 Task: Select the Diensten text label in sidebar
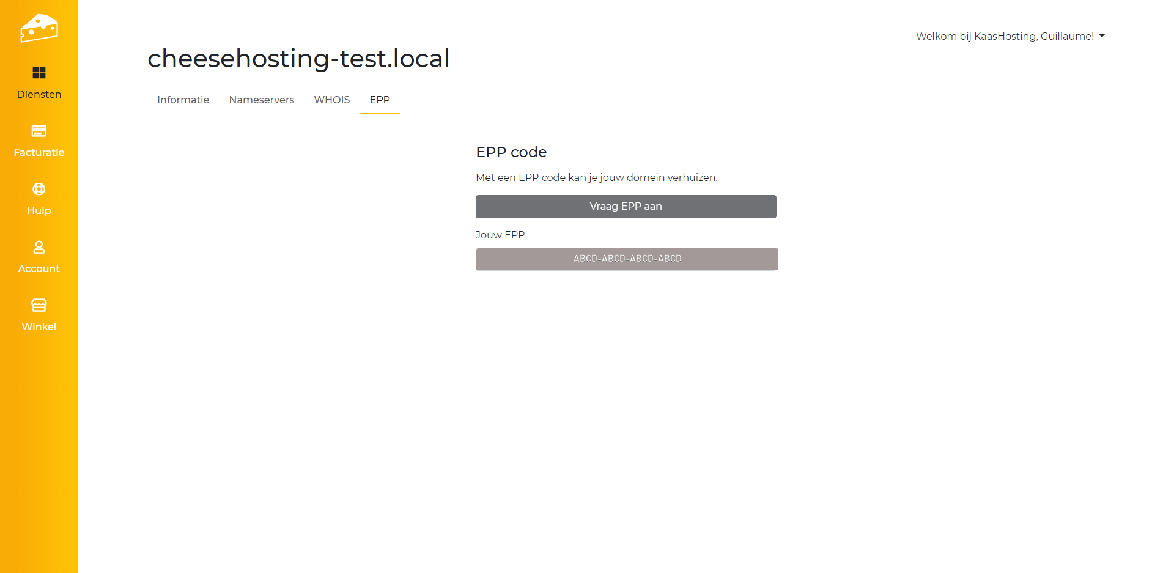(39, 94)
